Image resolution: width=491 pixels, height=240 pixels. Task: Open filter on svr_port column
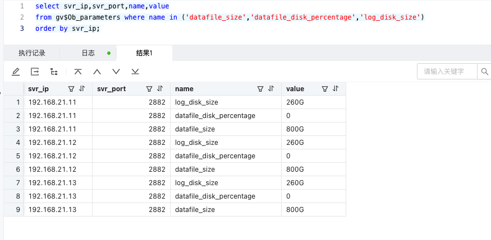click(149, 89)
